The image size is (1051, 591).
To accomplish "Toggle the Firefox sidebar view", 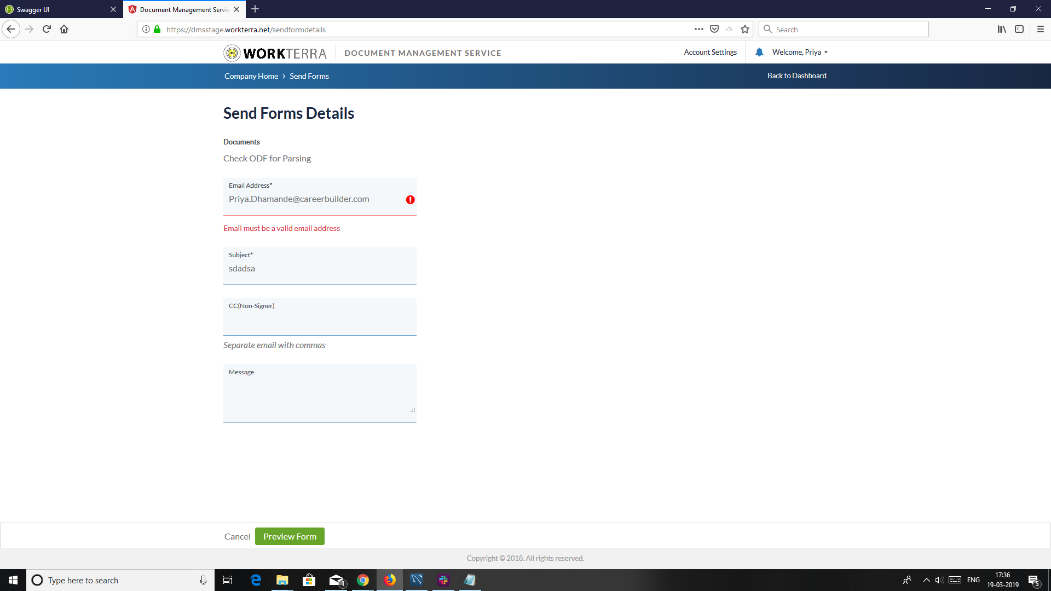I will pyautogui.click(x=1019, y=29).
